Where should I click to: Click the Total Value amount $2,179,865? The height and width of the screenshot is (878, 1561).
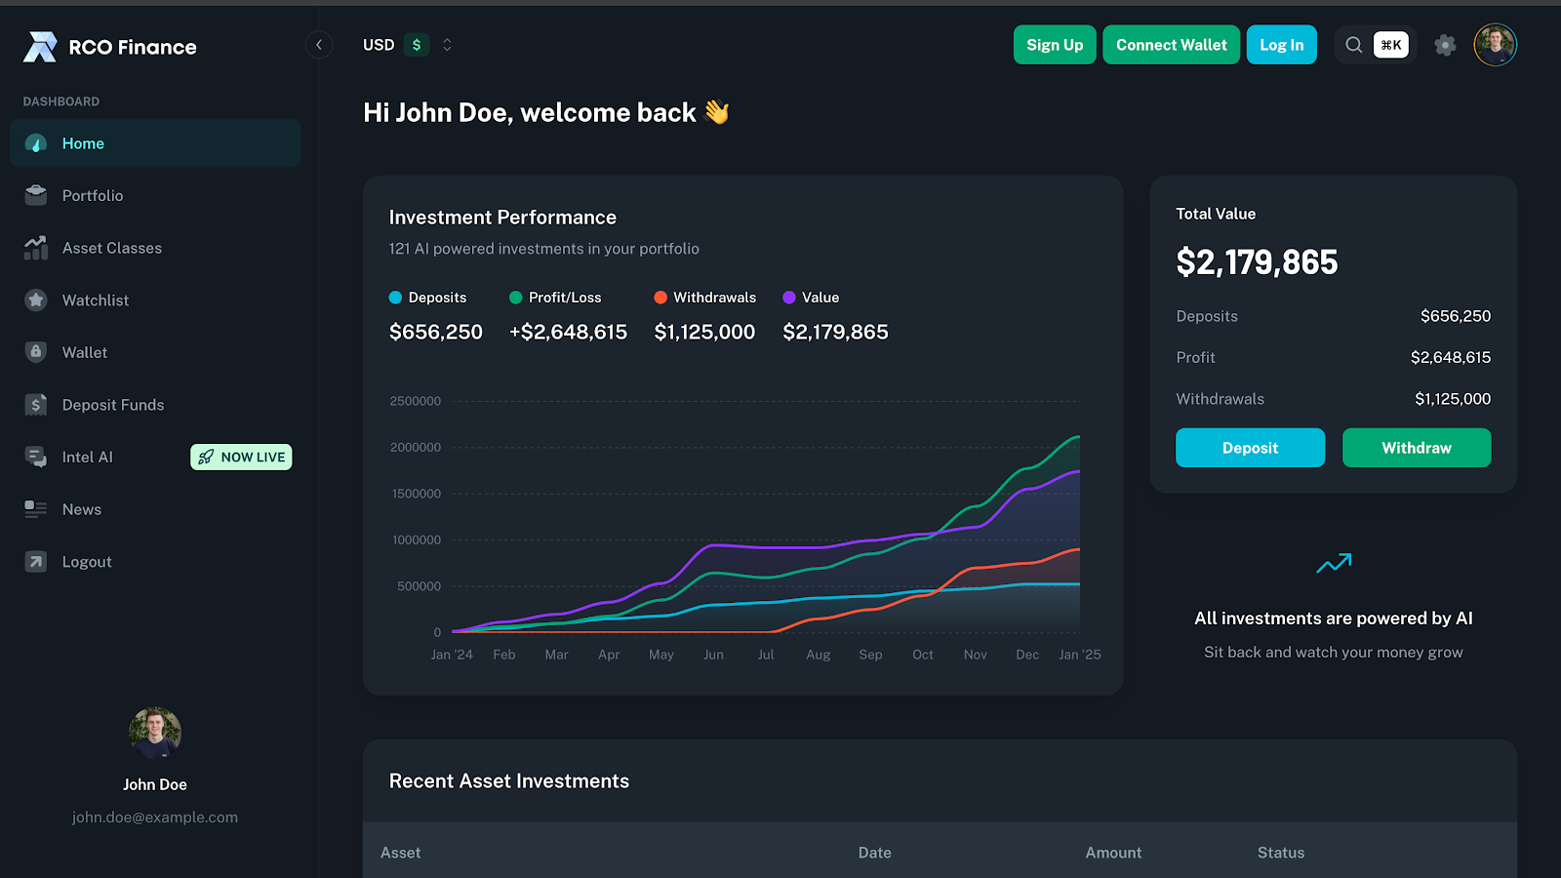point(1257,262)
